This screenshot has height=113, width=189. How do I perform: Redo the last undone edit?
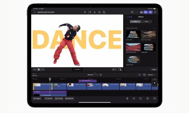click(x=137, y=12)
